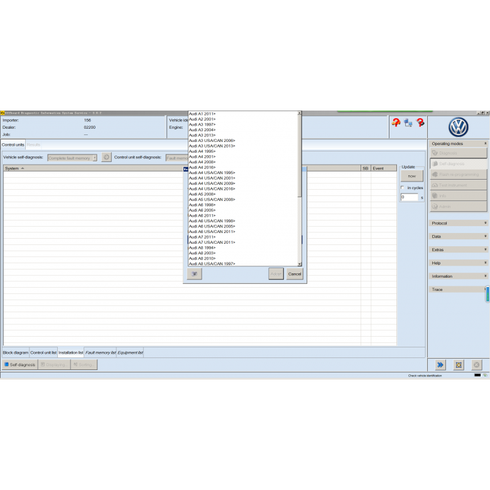Image resolution: width=490 pixels, height=490 pixels.
Task: Click the grey round cancel icon button
Action: [x=477, y=365]
